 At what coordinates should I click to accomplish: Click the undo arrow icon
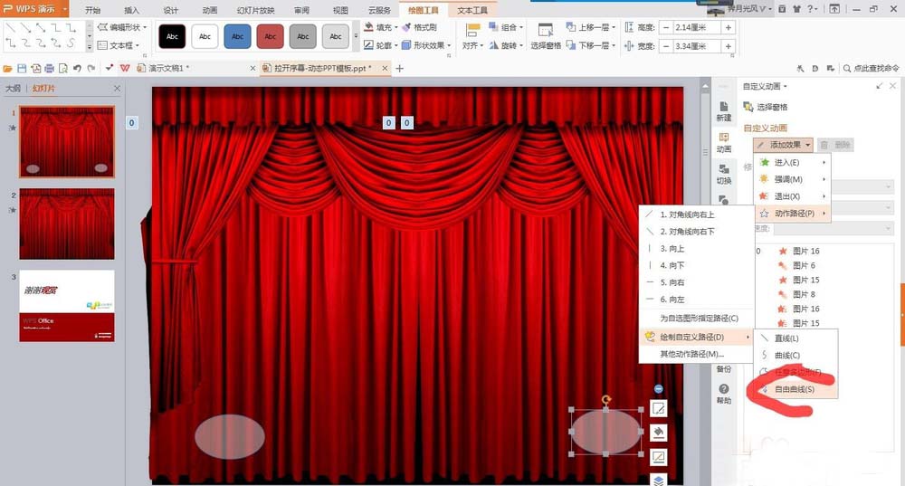pos(77,69)
